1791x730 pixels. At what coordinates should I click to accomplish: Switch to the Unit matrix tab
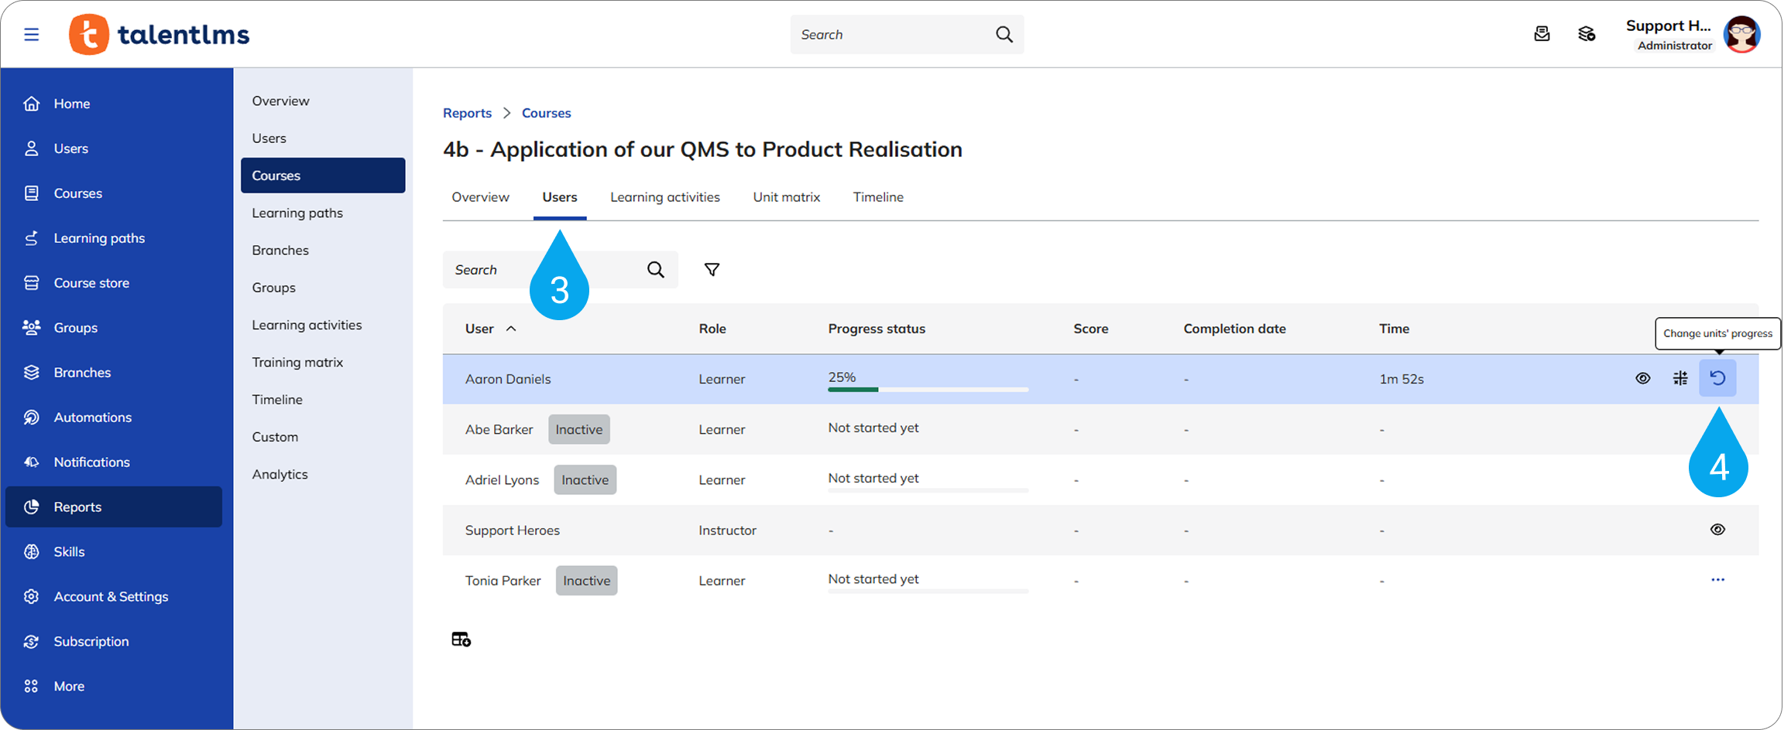click(x=786, y=197)
